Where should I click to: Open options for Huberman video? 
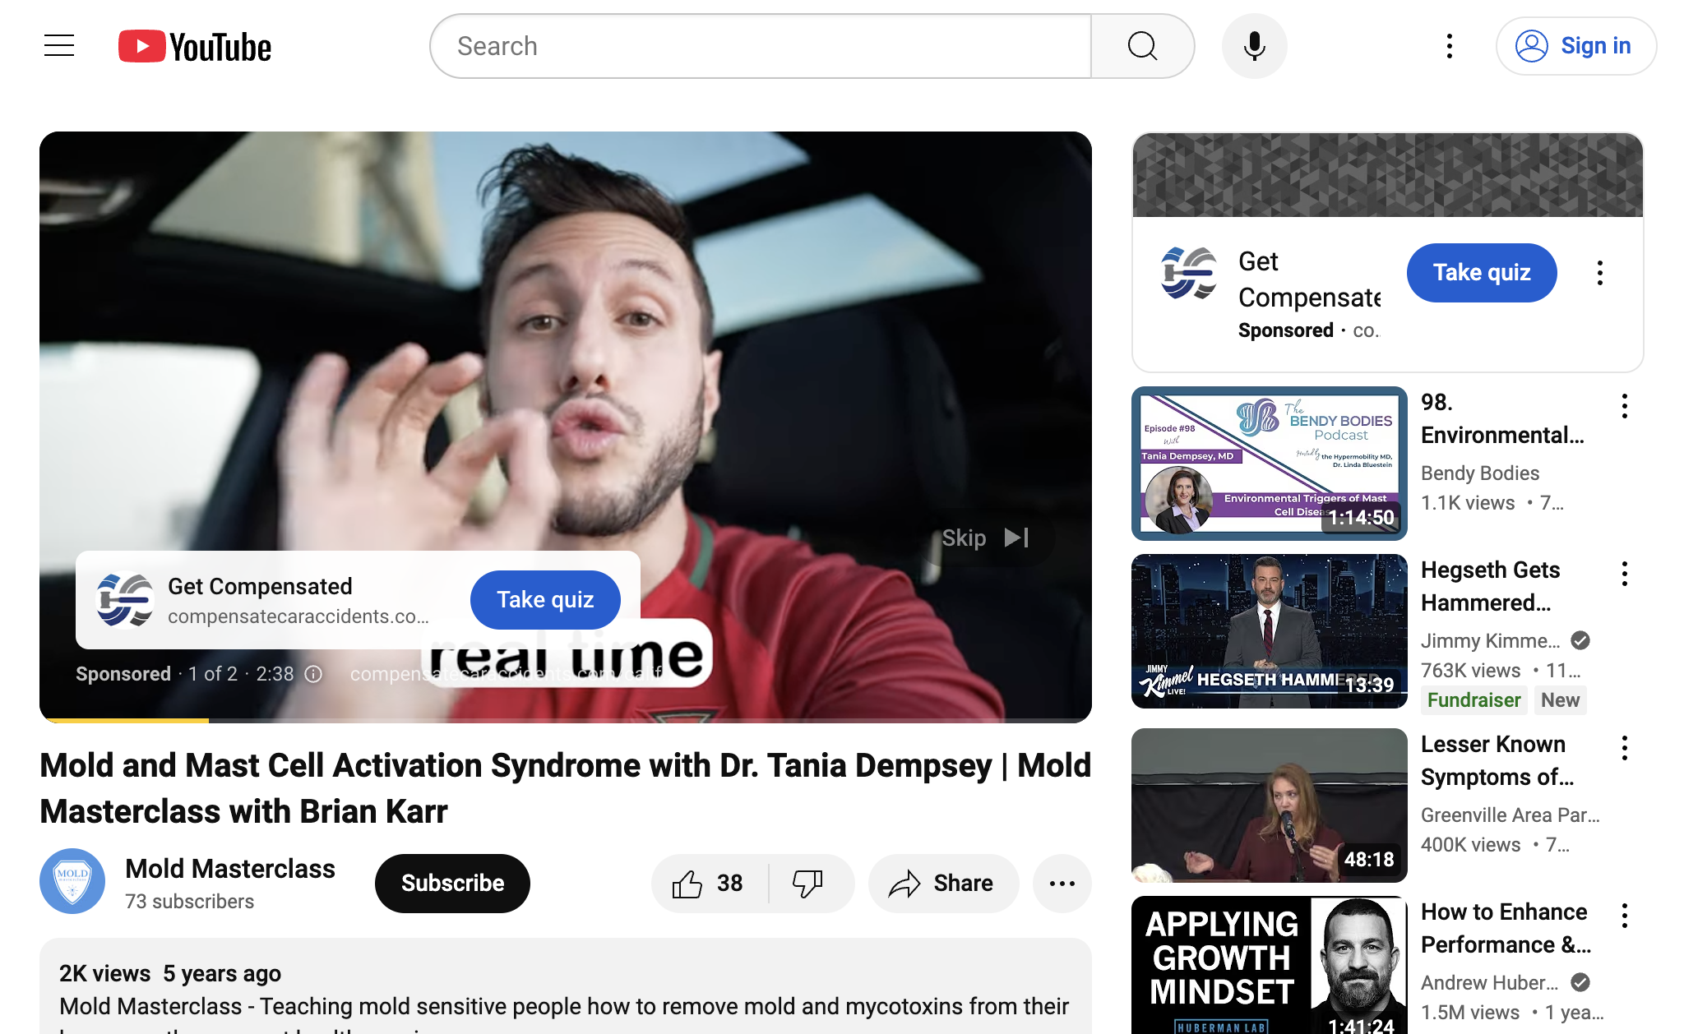(x=1625, y=916)
